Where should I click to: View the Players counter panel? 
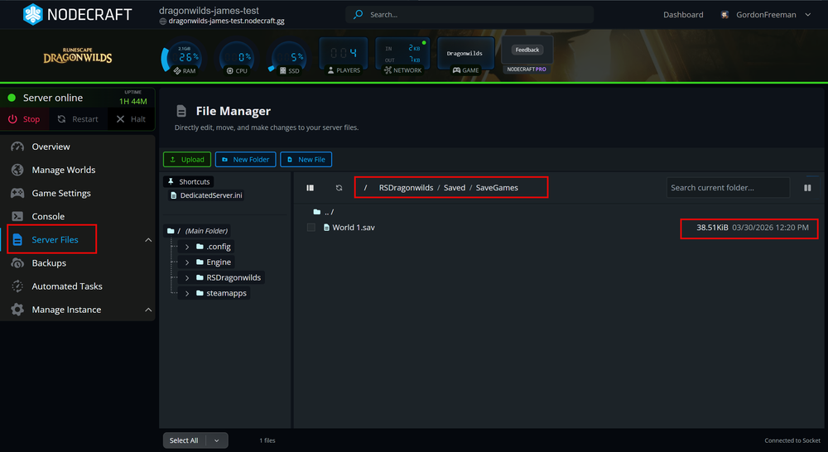point(344,56)
